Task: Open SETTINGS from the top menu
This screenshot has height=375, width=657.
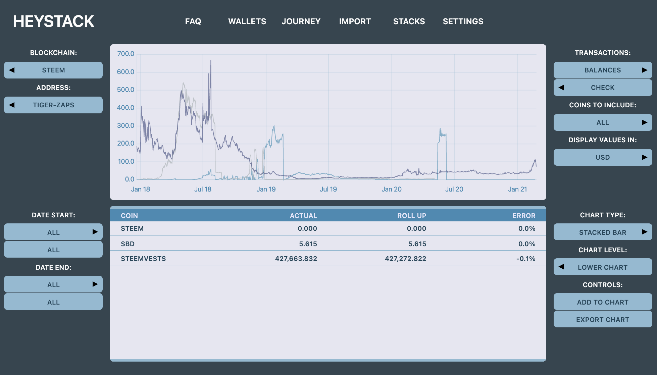Action: point(463,21)
